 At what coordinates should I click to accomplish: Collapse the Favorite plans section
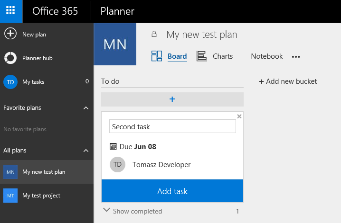click(86, 108)
